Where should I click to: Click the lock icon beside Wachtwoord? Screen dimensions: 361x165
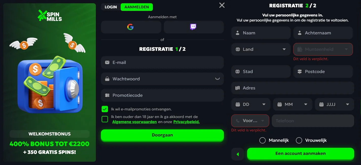107,79
